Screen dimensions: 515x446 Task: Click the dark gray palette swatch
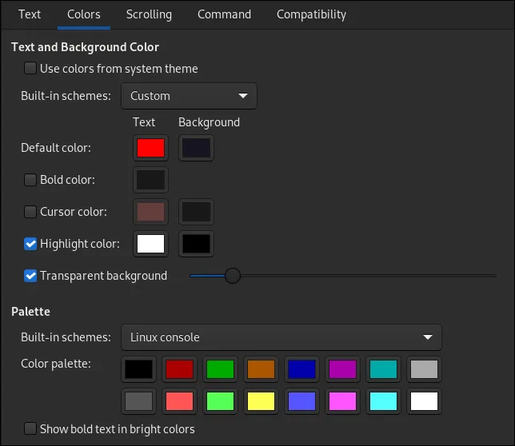138,401
